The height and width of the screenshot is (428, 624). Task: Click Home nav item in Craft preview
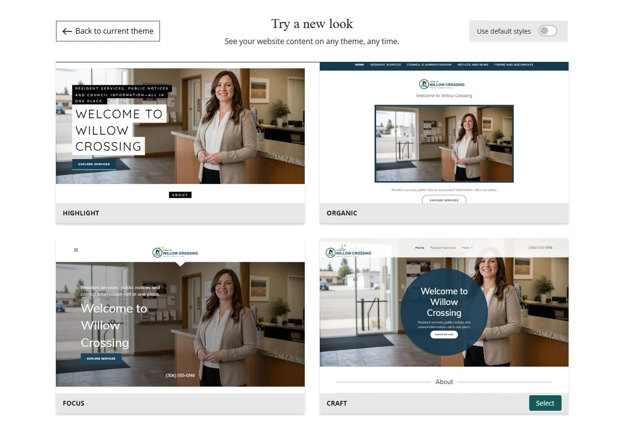click(420, 248)
